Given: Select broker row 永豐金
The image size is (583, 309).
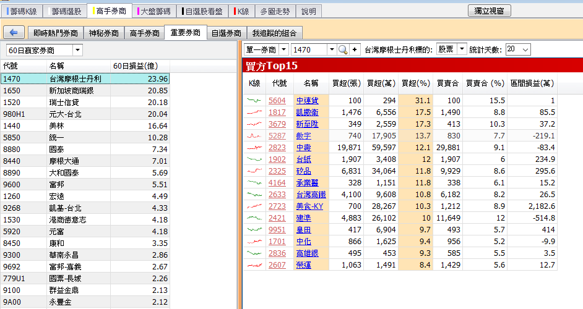Looking at the screenshot, I should (85, 302).
